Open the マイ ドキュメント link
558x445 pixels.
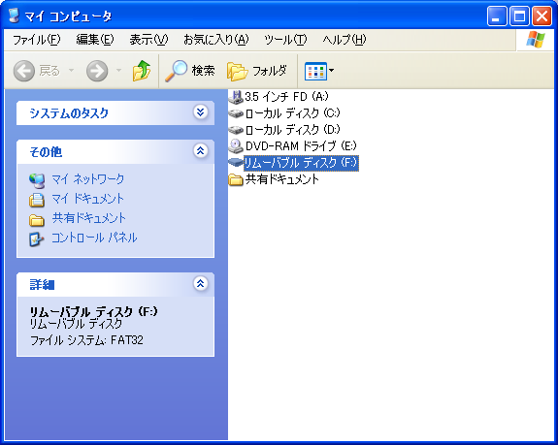click(88, 199)
